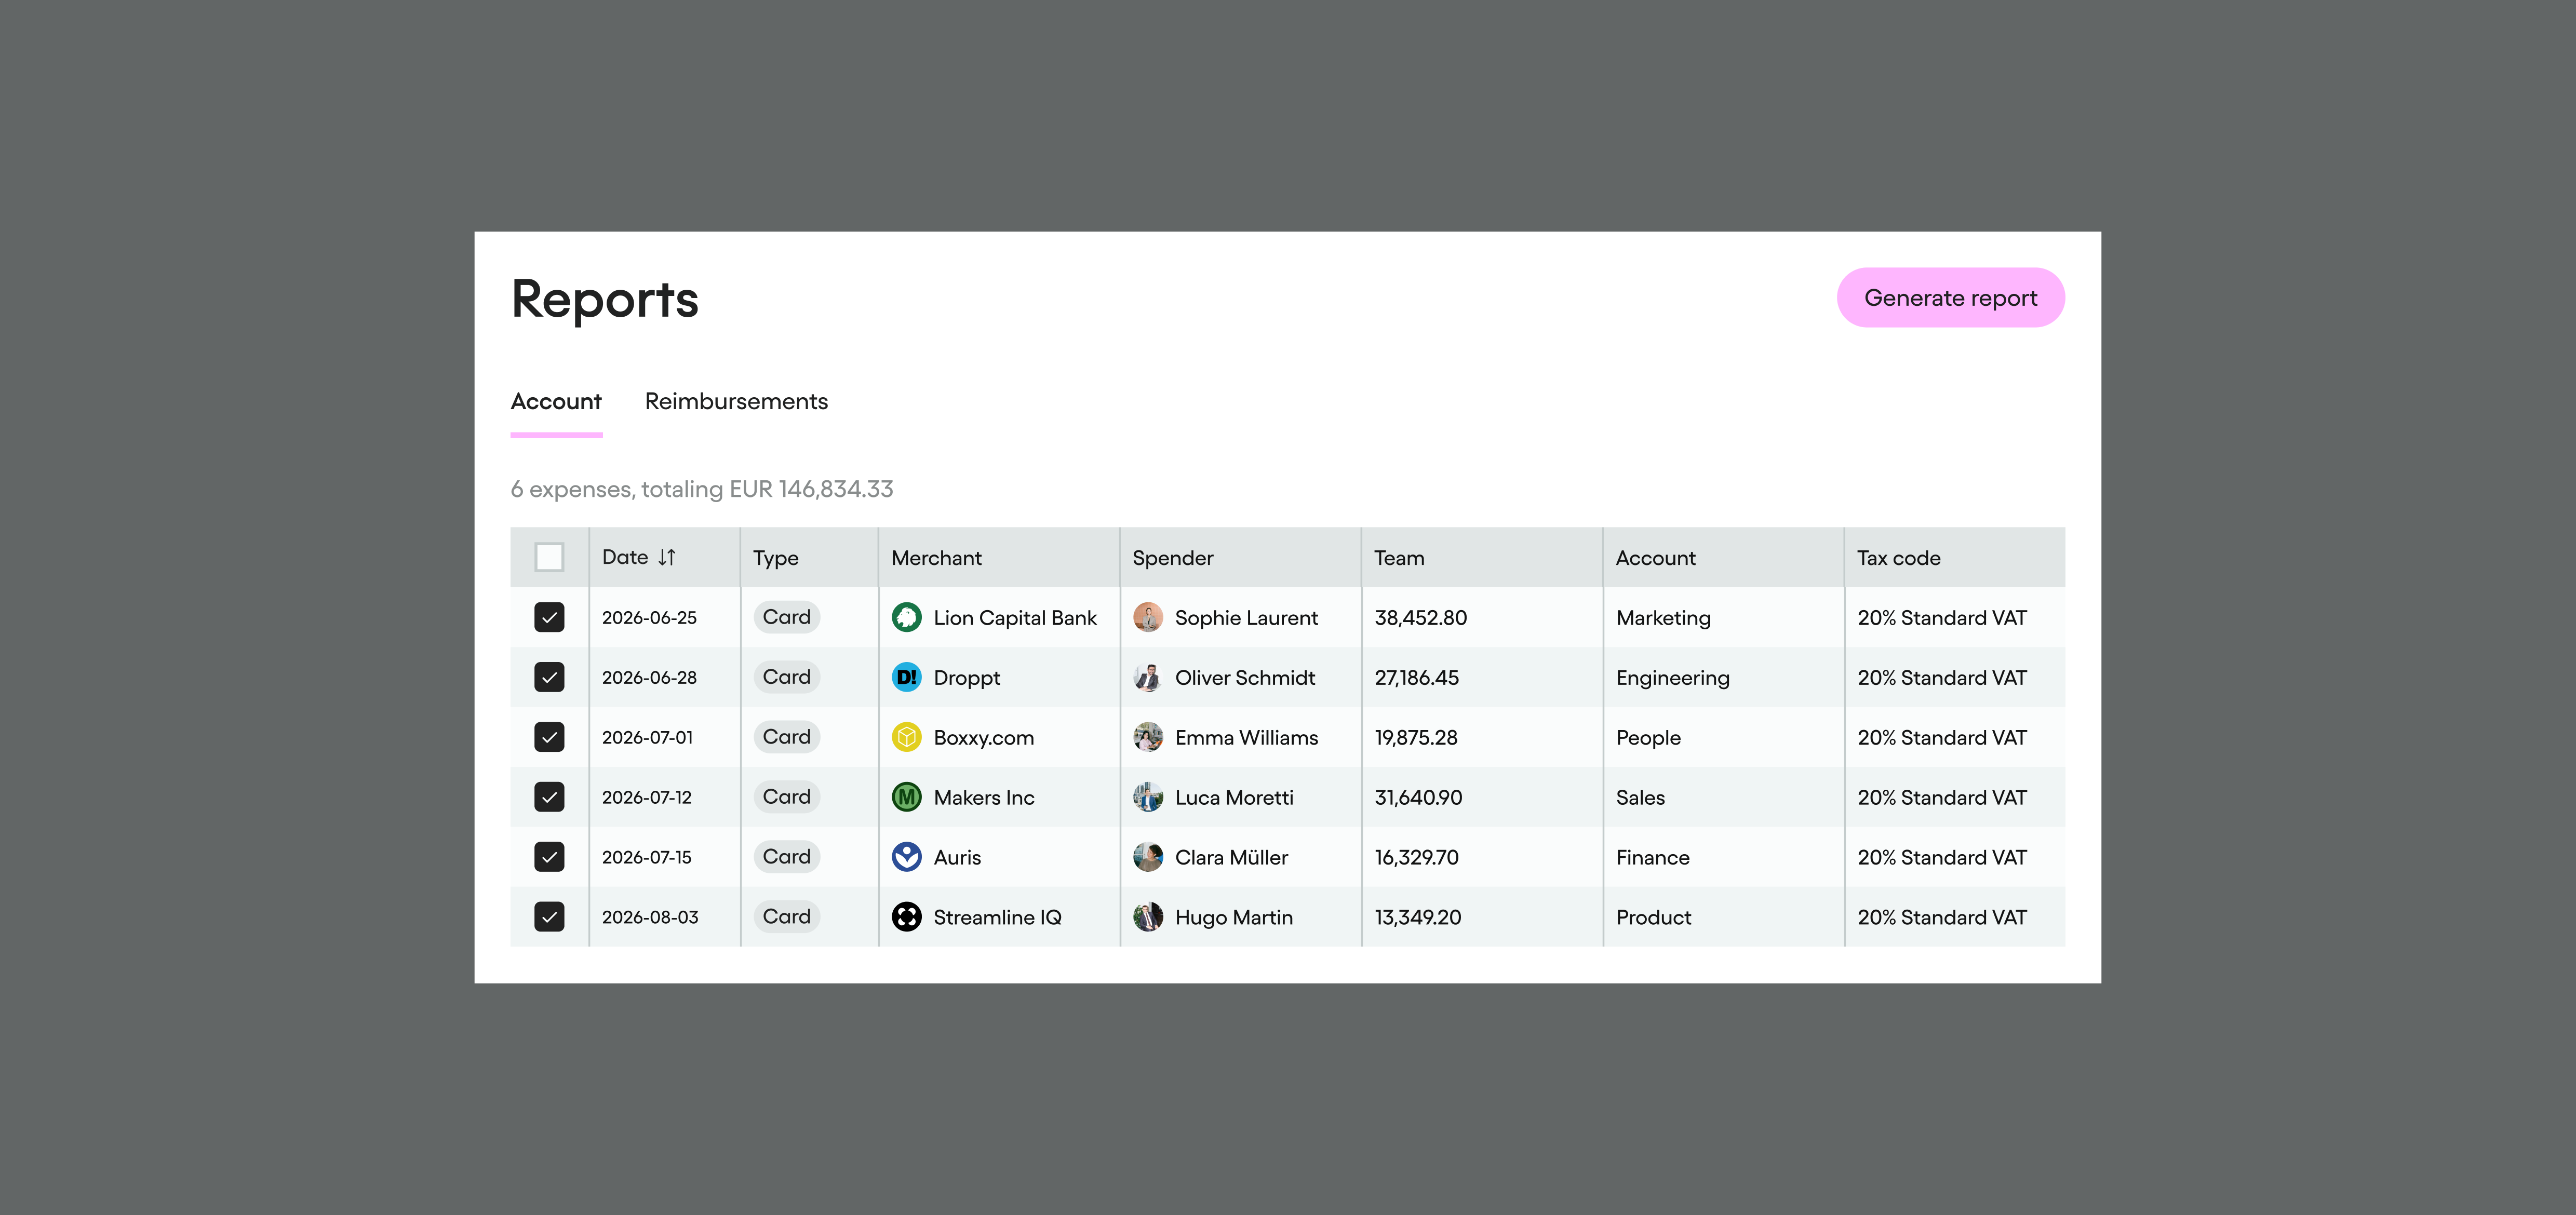The image size is (2576, 1215).
Task: Click the tax code for Boxxy.com row
Action: click(x=1941, y=738)
